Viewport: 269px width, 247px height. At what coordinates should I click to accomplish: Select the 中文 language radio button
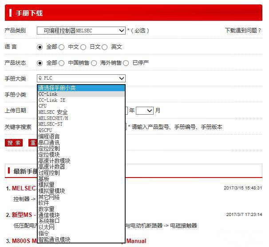(x=62, y=47)
